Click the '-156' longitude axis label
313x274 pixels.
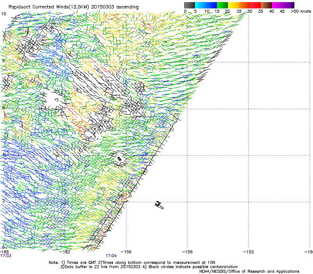[187, 252]
